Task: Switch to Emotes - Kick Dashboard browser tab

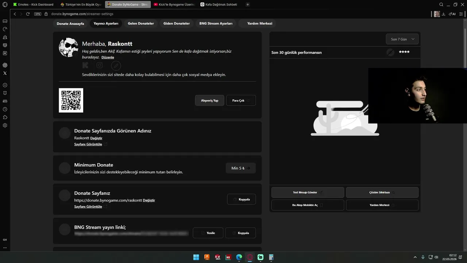Action: tap(33, 4)
